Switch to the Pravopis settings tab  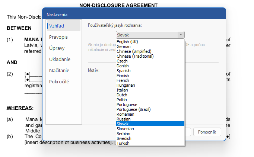tap(63, 37)
